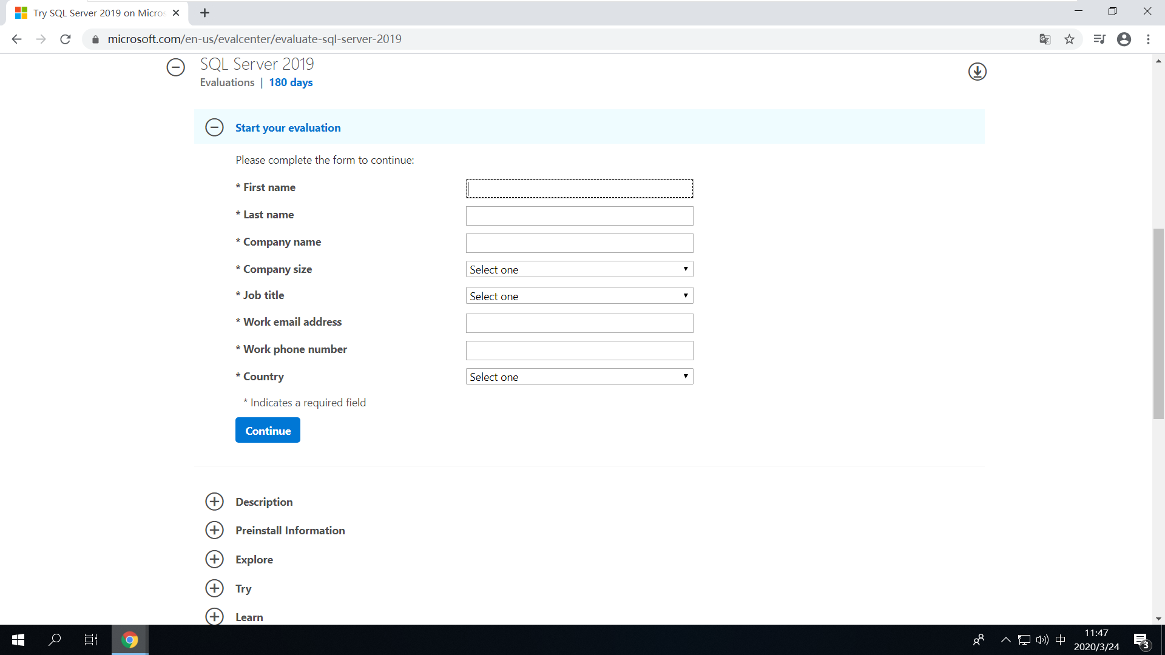This screenshot has width=1165, height=655.
Task: Open a new browser tab
Action: [x=204, y=12]
